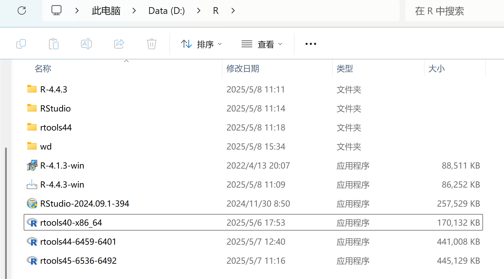Click the R-4.1.3-win installer icon

pyautogui.click(x=32, y=165)
